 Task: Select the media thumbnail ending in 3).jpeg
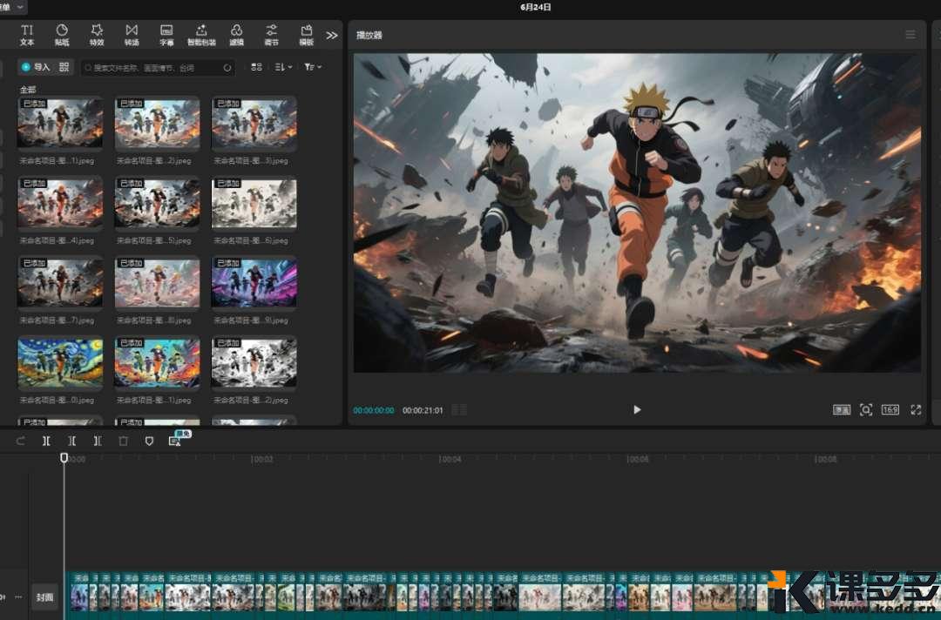tap(254, 122)
